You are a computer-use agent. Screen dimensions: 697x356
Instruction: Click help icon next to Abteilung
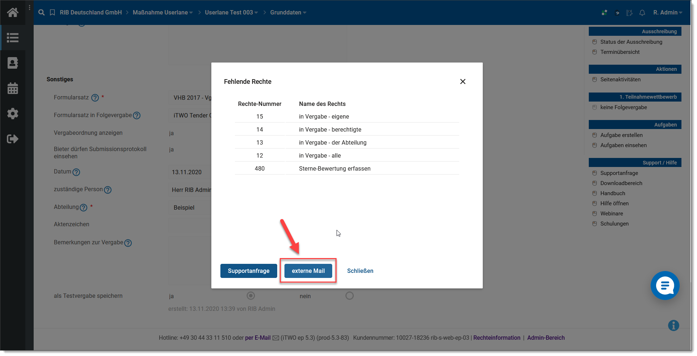point(83,208)
